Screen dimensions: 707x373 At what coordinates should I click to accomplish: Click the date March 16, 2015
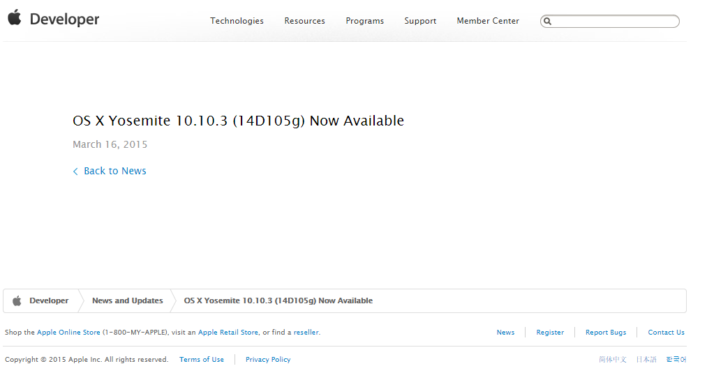(x=110, y=144)
